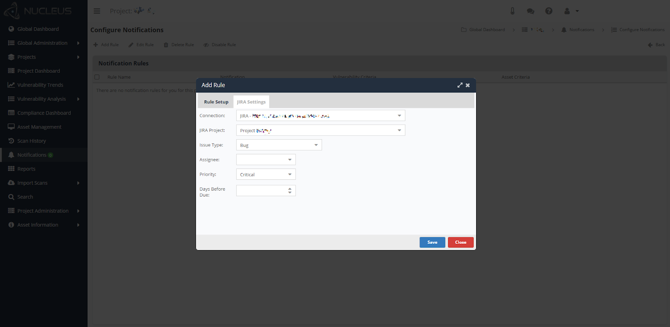
Task: Expand the Project Administration submenu arrow
Action: (78, 211)
